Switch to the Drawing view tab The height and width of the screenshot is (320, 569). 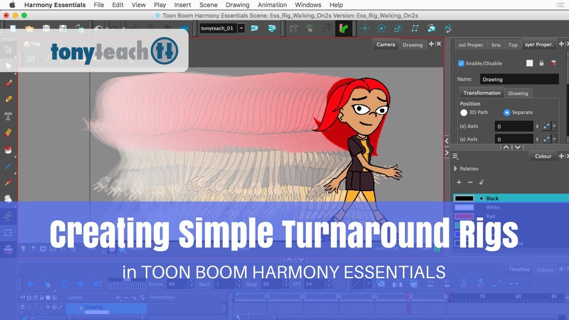pos(413,44)
